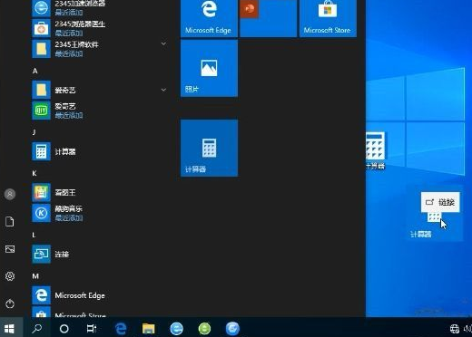Launch 2345浏览器医生 from the app list
472x337 pixels.
[99, 28]
